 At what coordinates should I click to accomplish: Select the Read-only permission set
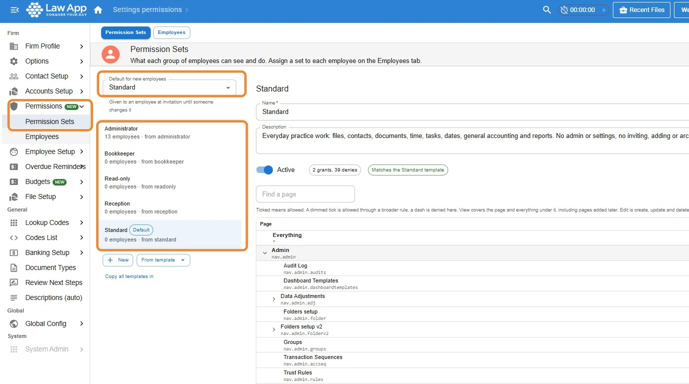pyautogui.click(x=170, y=182)
